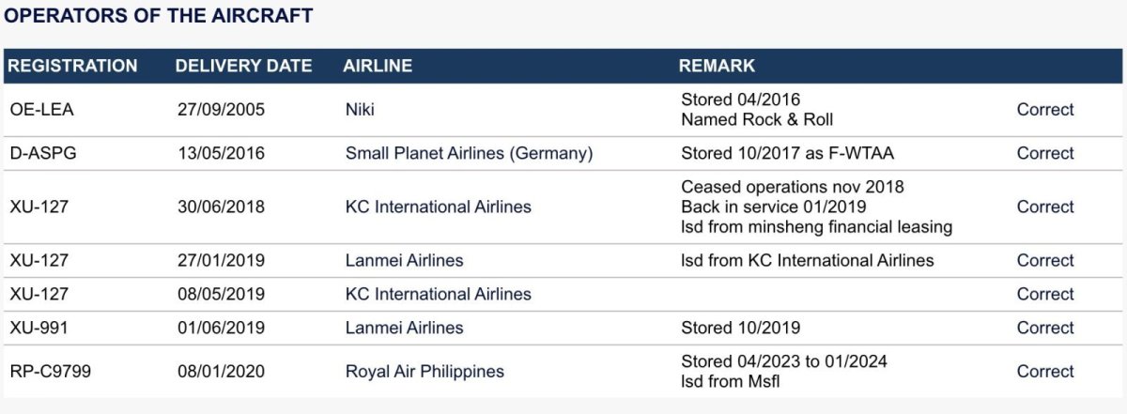Click Correct for the 08/05/2019 delivery row
Screen dimensions: 1127x414
[x=1044, y=294]
